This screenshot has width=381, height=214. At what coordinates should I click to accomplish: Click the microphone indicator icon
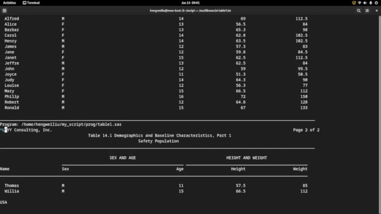point(371,3)
